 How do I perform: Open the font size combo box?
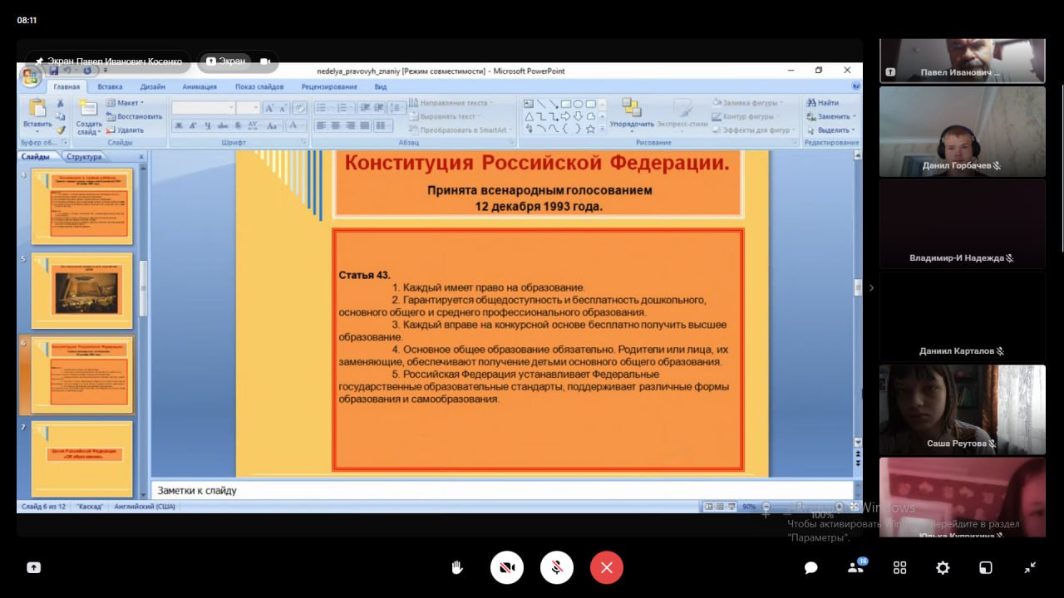click(x=248, y=108)
